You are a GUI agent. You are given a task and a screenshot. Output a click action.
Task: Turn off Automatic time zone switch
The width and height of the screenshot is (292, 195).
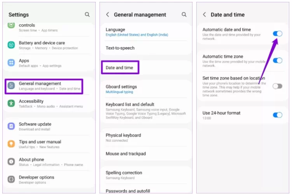pos(277,60)
